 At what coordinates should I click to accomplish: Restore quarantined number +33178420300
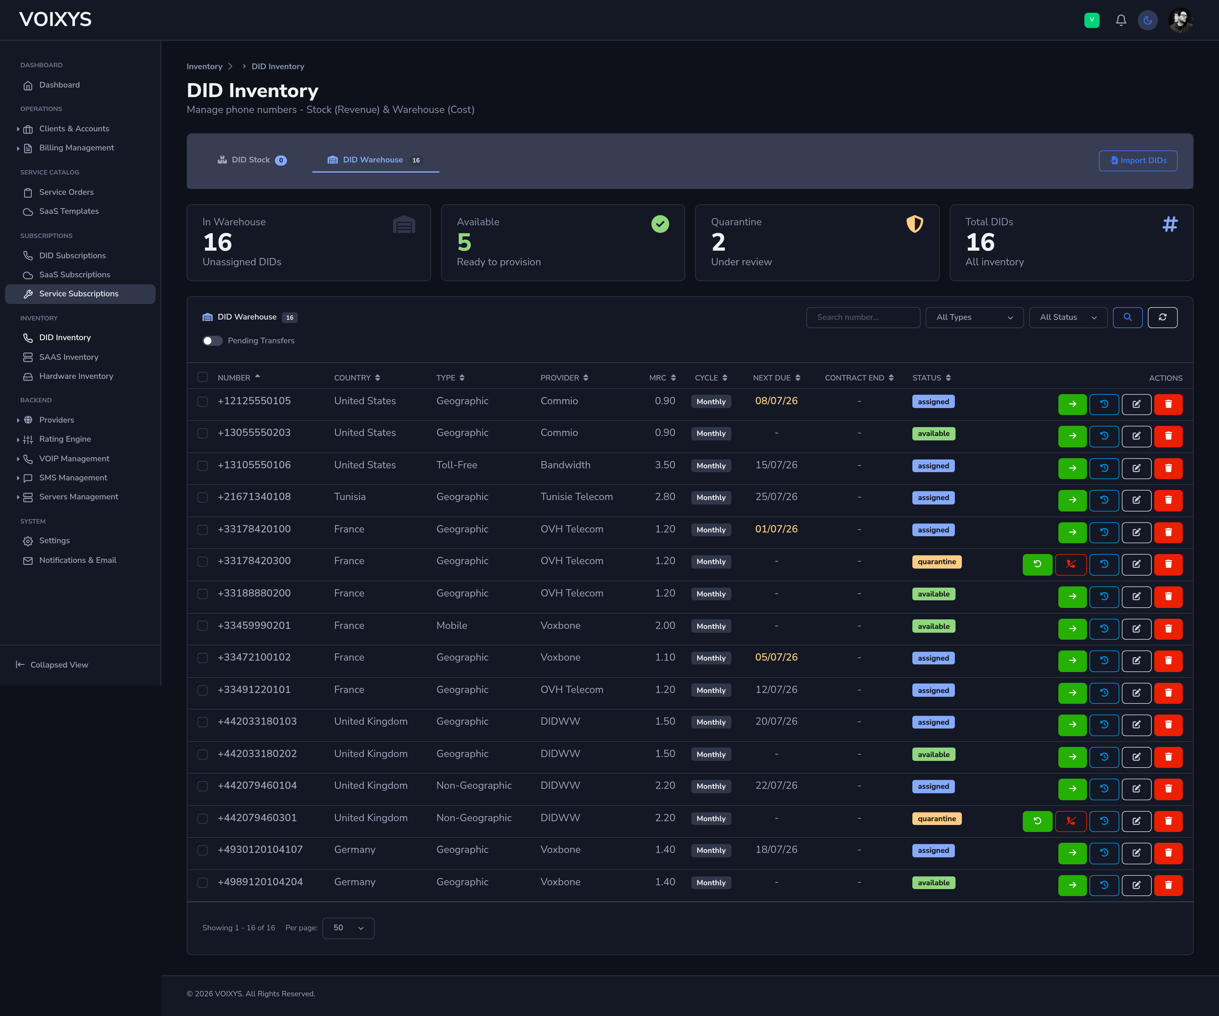coord(1037,565)
